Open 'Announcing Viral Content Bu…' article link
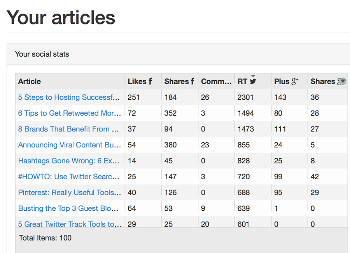The height and width of the screenshot is (253, 350). click(69, 145)
